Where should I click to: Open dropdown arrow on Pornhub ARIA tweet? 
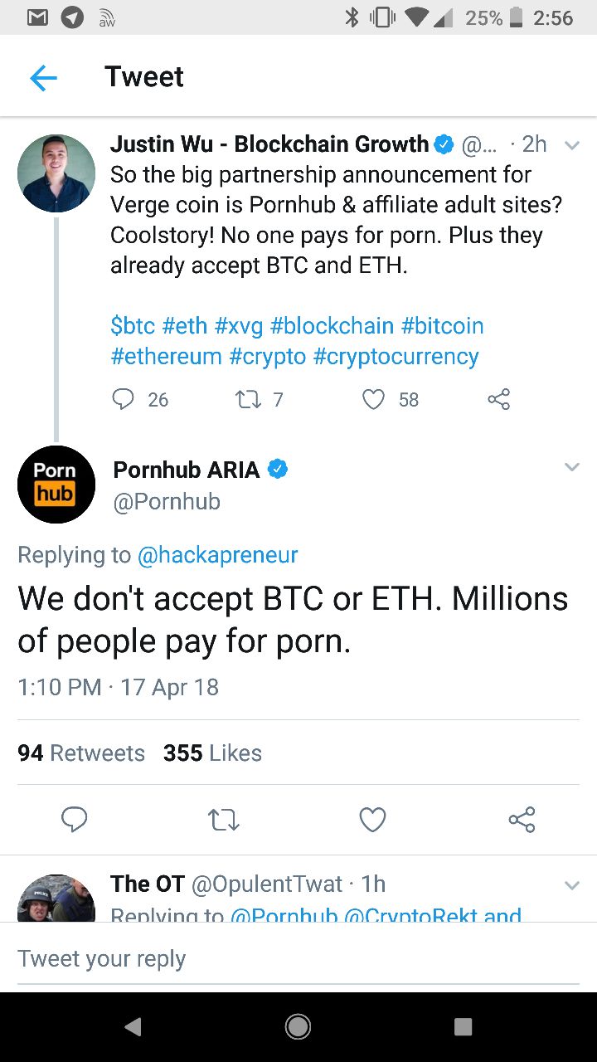tap(571, 467)
